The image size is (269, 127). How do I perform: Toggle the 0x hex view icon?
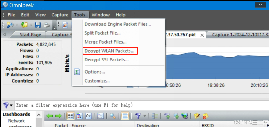pos(88,116)
